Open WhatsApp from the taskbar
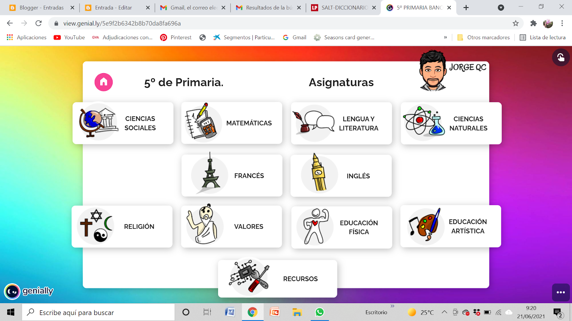Viewport: 572px width, 321px height. [x=319, y=312]
